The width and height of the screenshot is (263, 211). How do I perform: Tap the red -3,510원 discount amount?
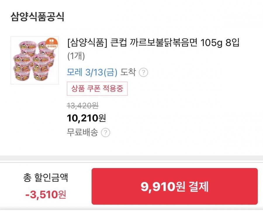(x=46, y=195)
